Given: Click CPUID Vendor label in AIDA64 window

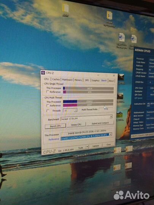Looking at the screenshot, I should pyautogui.click(x=141, y=73).
